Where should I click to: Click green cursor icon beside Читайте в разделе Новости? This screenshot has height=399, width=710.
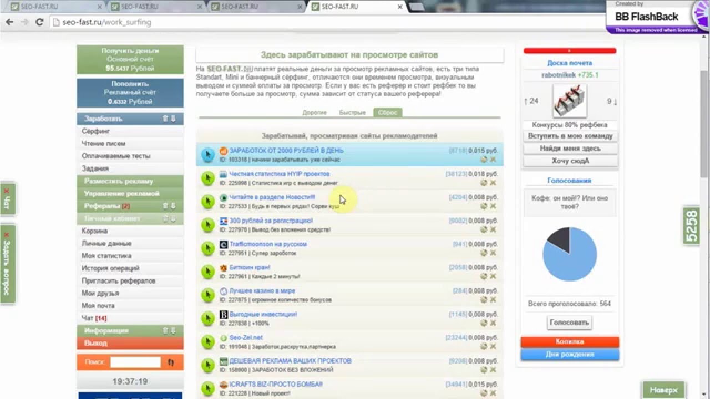(207, 201)
